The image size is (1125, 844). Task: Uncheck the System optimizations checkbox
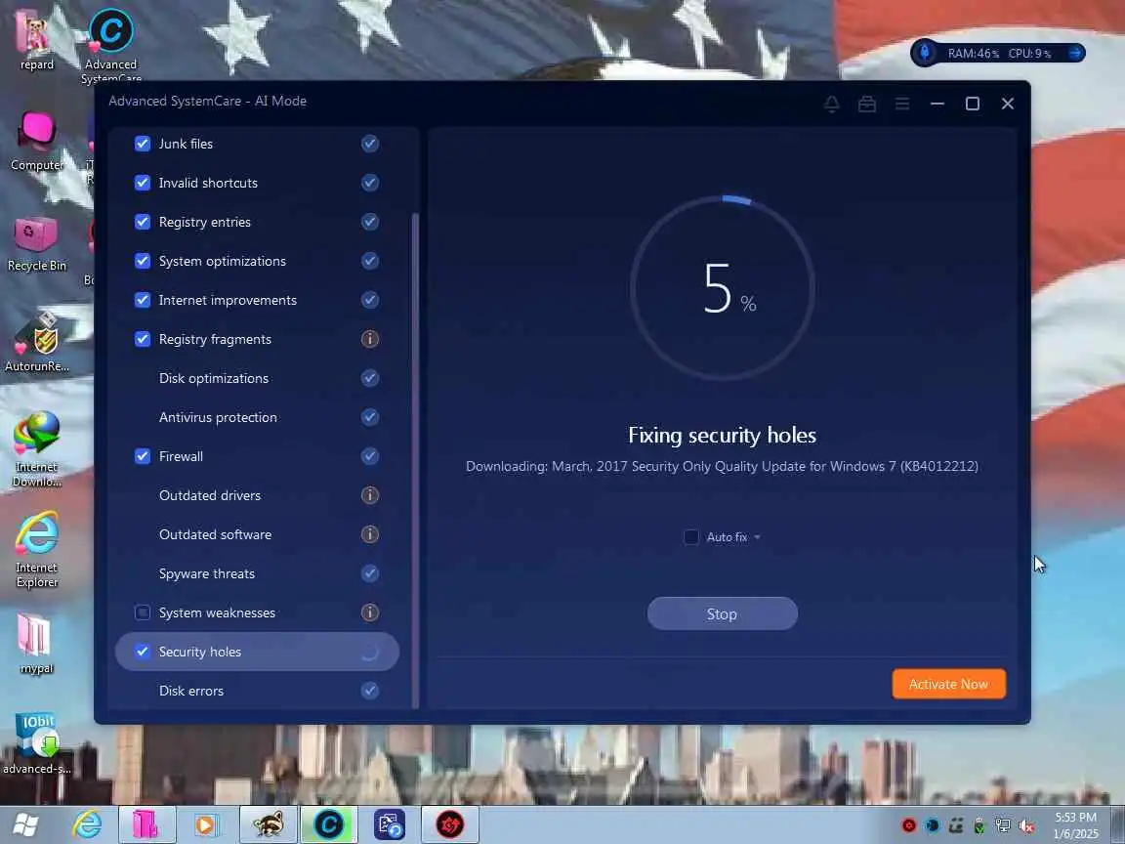(142, 261)
